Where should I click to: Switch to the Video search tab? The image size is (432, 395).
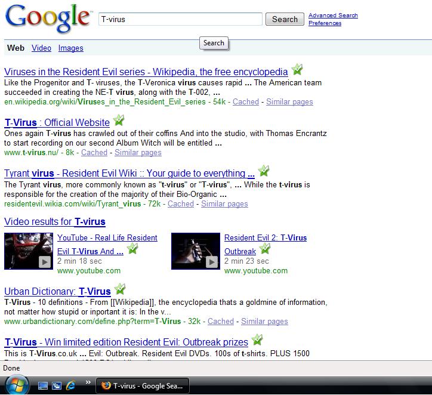tap(41, 48)
